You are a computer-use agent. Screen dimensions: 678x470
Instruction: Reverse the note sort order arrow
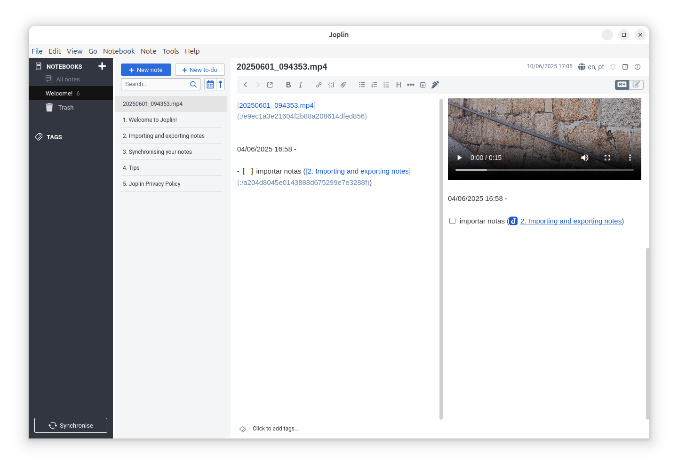[220, 84]
